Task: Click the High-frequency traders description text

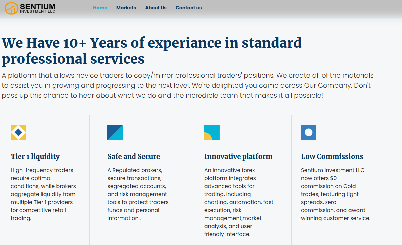Action: pos(43,194)
